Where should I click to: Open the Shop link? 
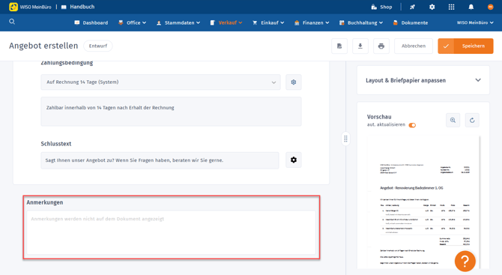coord(381,7)
